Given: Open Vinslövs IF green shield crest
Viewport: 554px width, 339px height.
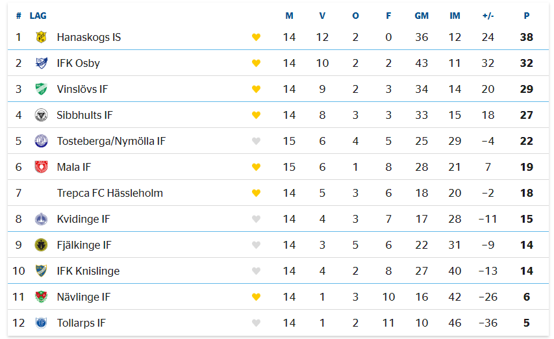Looking at the screenshot, I should pyautogui.click(x=42, y=89).
